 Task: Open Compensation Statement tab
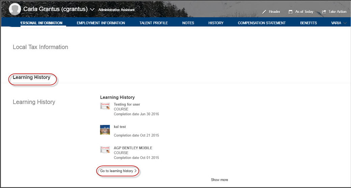262,23
